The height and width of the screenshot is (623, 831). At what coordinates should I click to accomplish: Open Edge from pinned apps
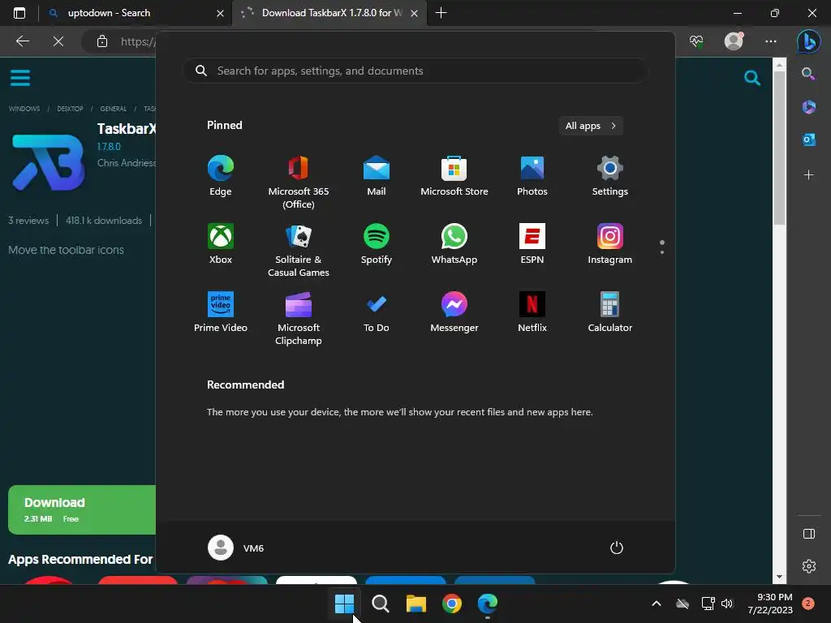pos(221,176)
